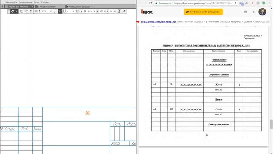Click the Жгут 1 cell in specification
Viewport: 273px width, 154px height.
click(219, 85)
